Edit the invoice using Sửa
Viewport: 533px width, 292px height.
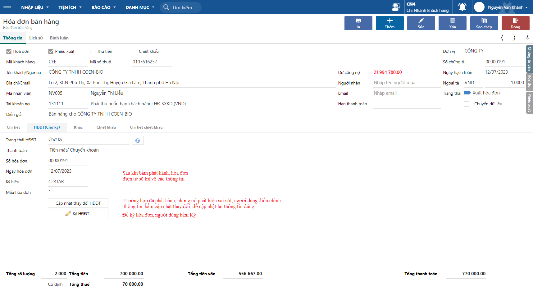[x=421, y=23]
